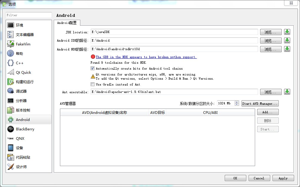Click Add to create an AVD

pos(268,112)
